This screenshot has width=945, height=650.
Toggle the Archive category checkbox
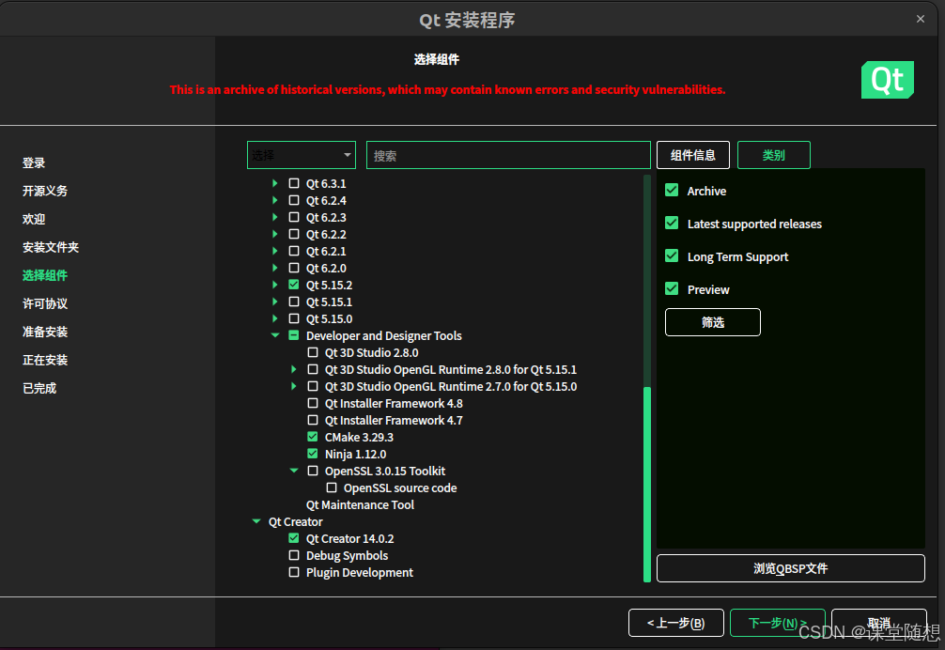click(672, 191)
